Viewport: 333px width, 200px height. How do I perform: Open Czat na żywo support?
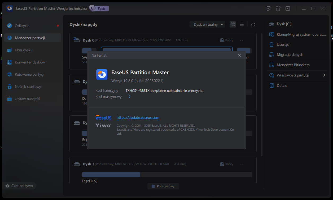(x=19, y=186)
